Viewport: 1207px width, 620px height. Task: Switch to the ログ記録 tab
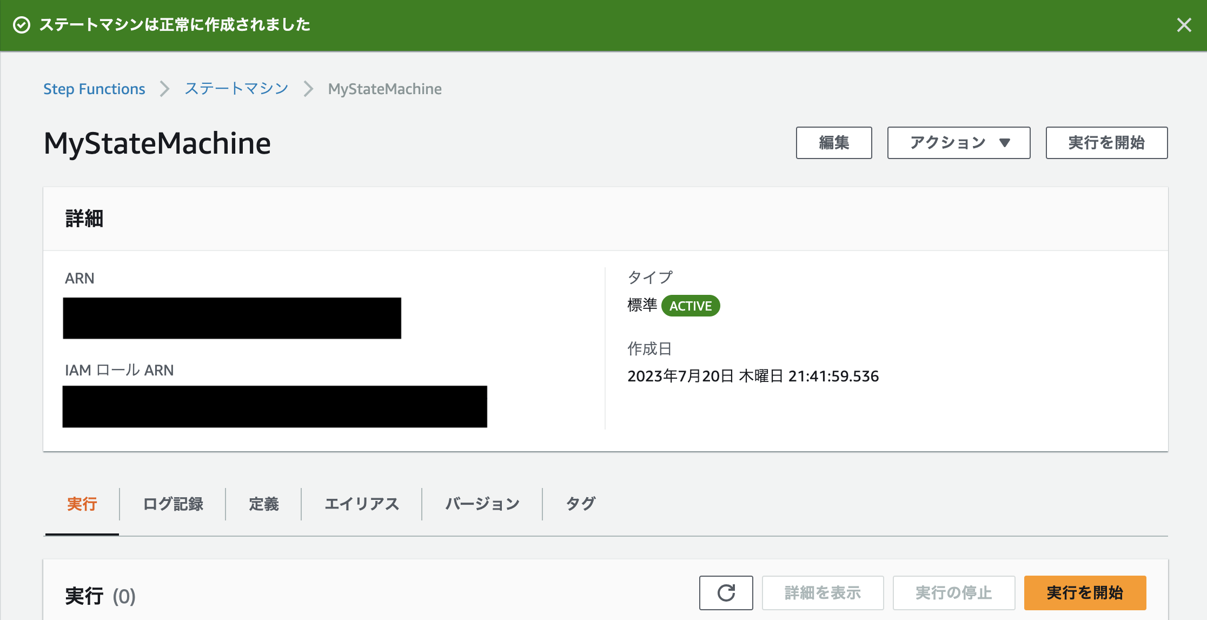173,504
